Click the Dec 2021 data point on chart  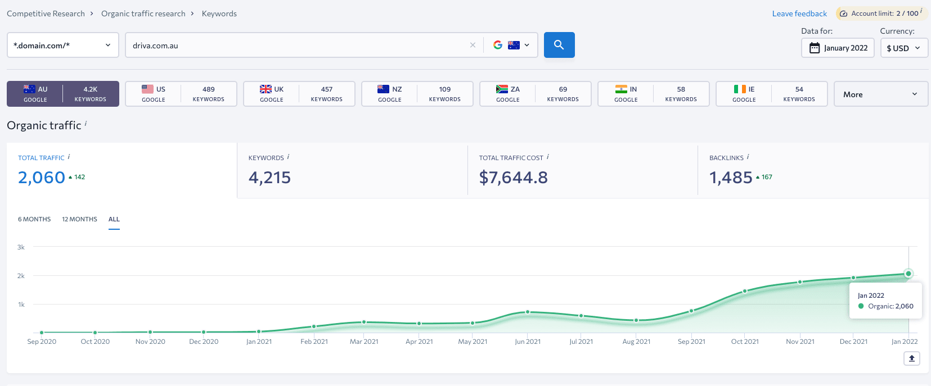coord(853,278)
